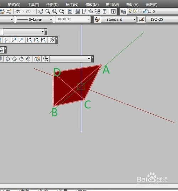Open the Tool Palettes window icon
The width and height of the screenshot is (178, 191).
pyautogui.click(x=84, y=11)
